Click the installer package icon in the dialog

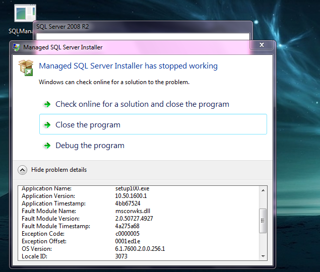26,67
